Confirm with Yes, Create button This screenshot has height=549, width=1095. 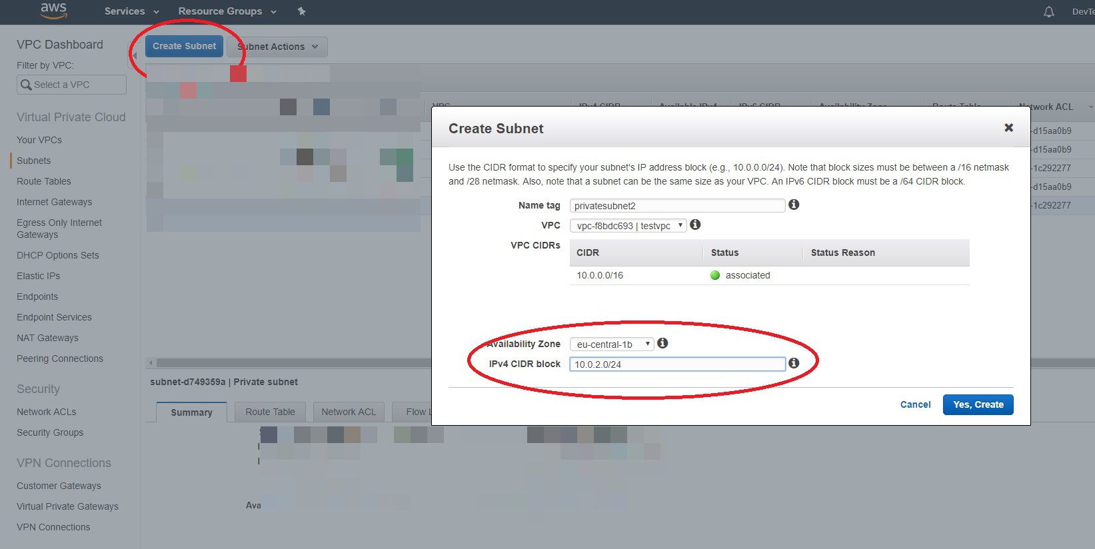[978, 404]
